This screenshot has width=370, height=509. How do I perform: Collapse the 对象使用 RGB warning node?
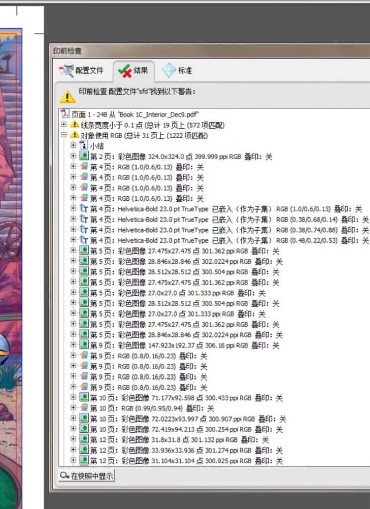click(64, 135)
